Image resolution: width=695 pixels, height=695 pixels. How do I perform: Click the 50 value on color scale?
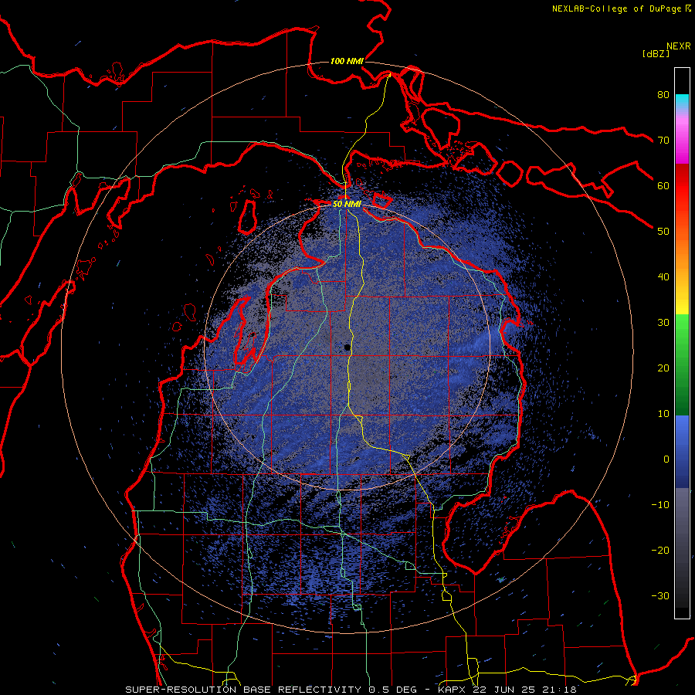pos(663,232)
